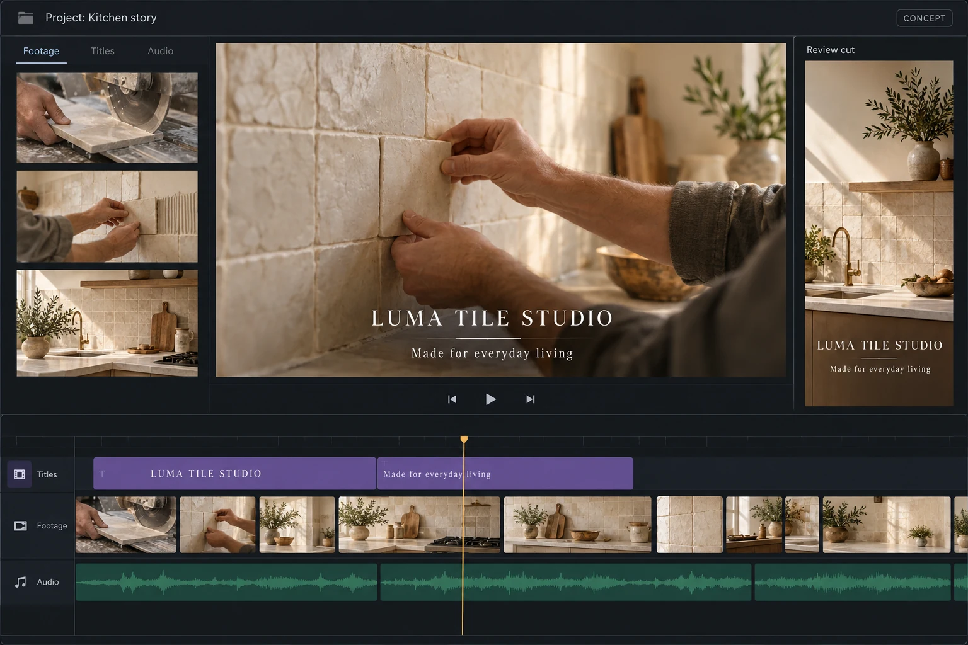Skip to next clip
The width and height of the screenshot is (968, 645).
pyautogui.click(x=530, y=399)
